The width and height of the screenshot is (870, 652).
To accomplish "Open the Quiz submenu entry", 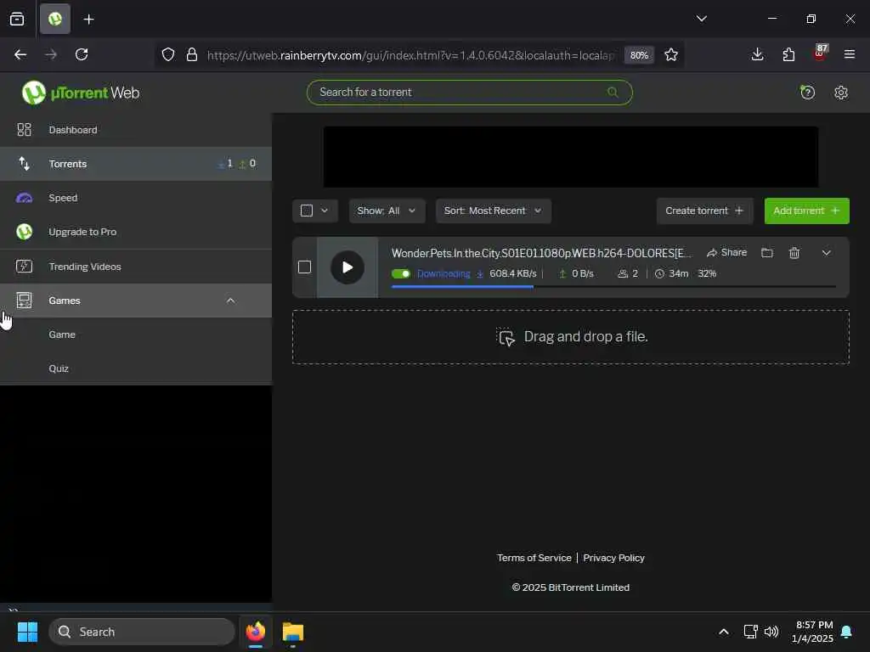I will click(135, 368).
